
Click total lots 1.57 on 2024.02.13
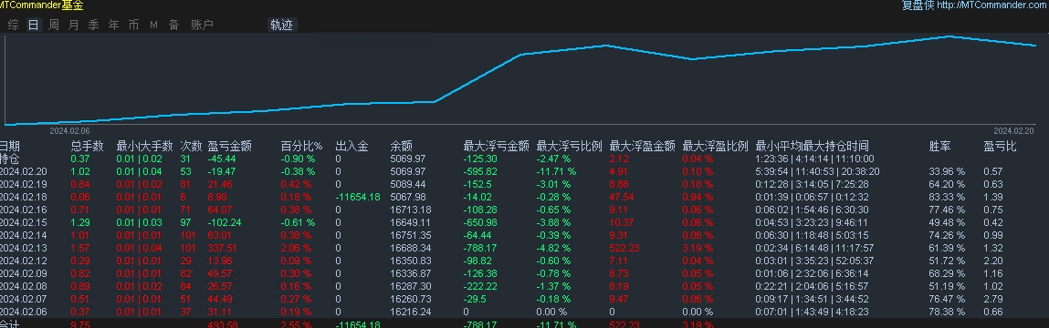coord(79,248)
